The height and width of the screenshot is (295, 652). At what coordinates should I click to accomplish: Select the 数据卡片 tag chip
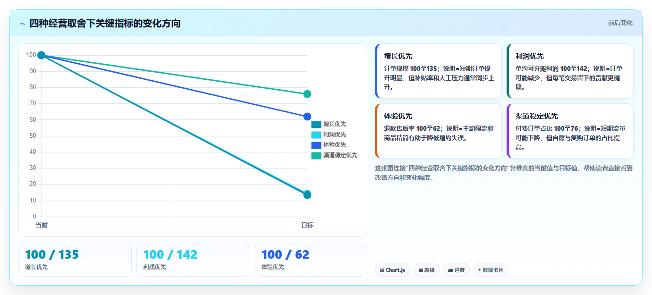click(491, 270)
